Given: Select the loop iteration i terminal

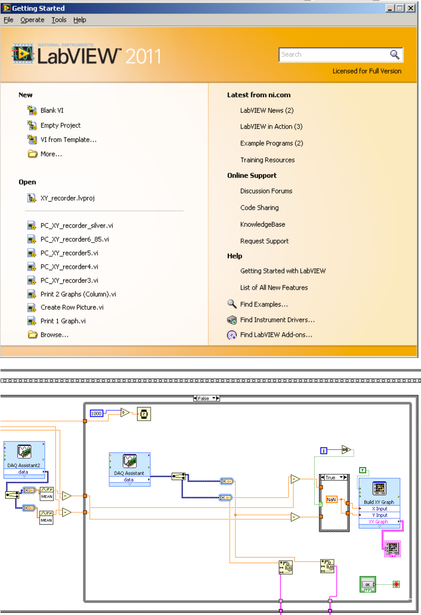Looking at the screenshot, I should pyautogui.click(x=324, y=451).
